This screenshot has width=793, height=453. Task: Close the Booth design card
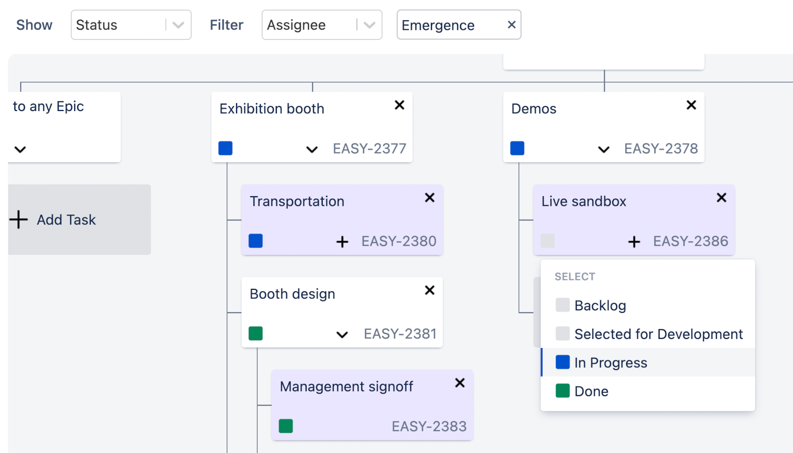430,290
